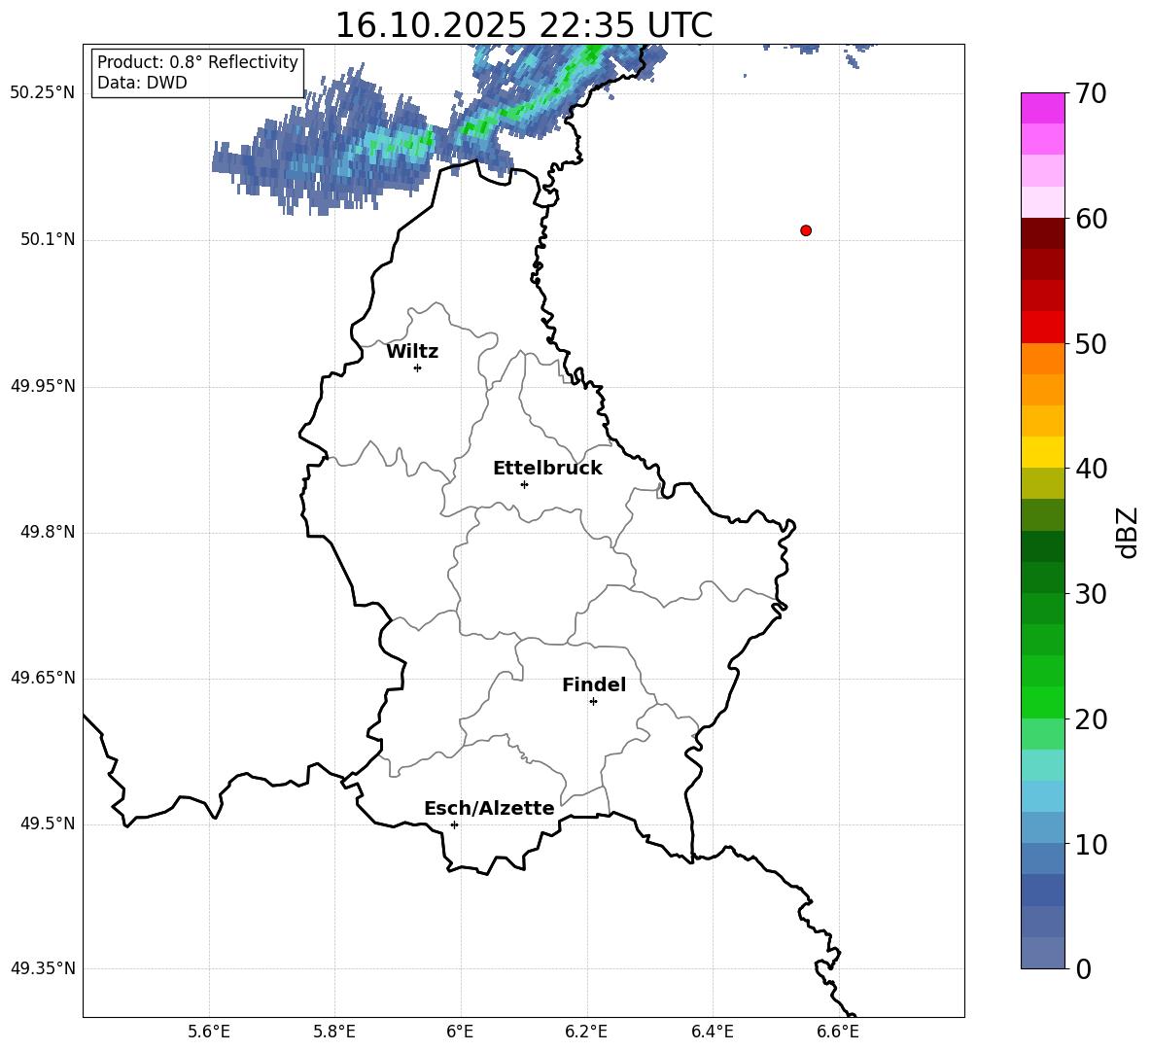
Task: Click the dBZ colorbar axis label
Action: [1127, 532]
